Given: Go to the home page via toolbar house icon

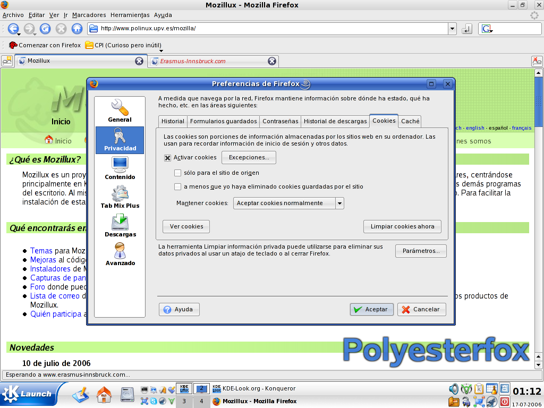Looking at the screenshot, I should click(x=77, y=29).
